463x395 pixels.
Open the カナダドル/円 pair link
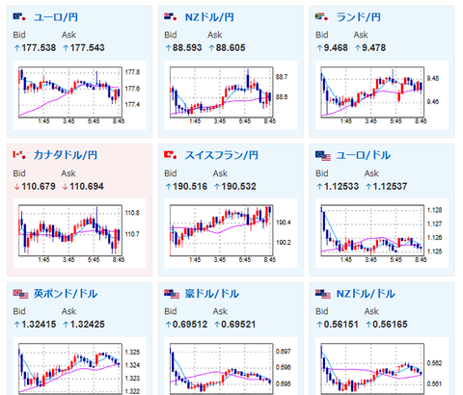click(66, 155)
